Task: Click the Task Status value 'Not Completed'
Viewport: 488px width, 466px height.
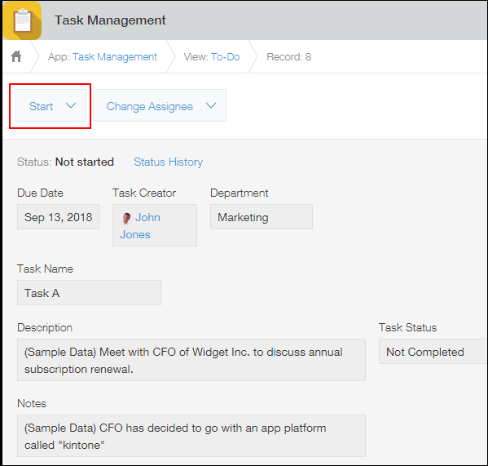Action: [x=433, y=352]
